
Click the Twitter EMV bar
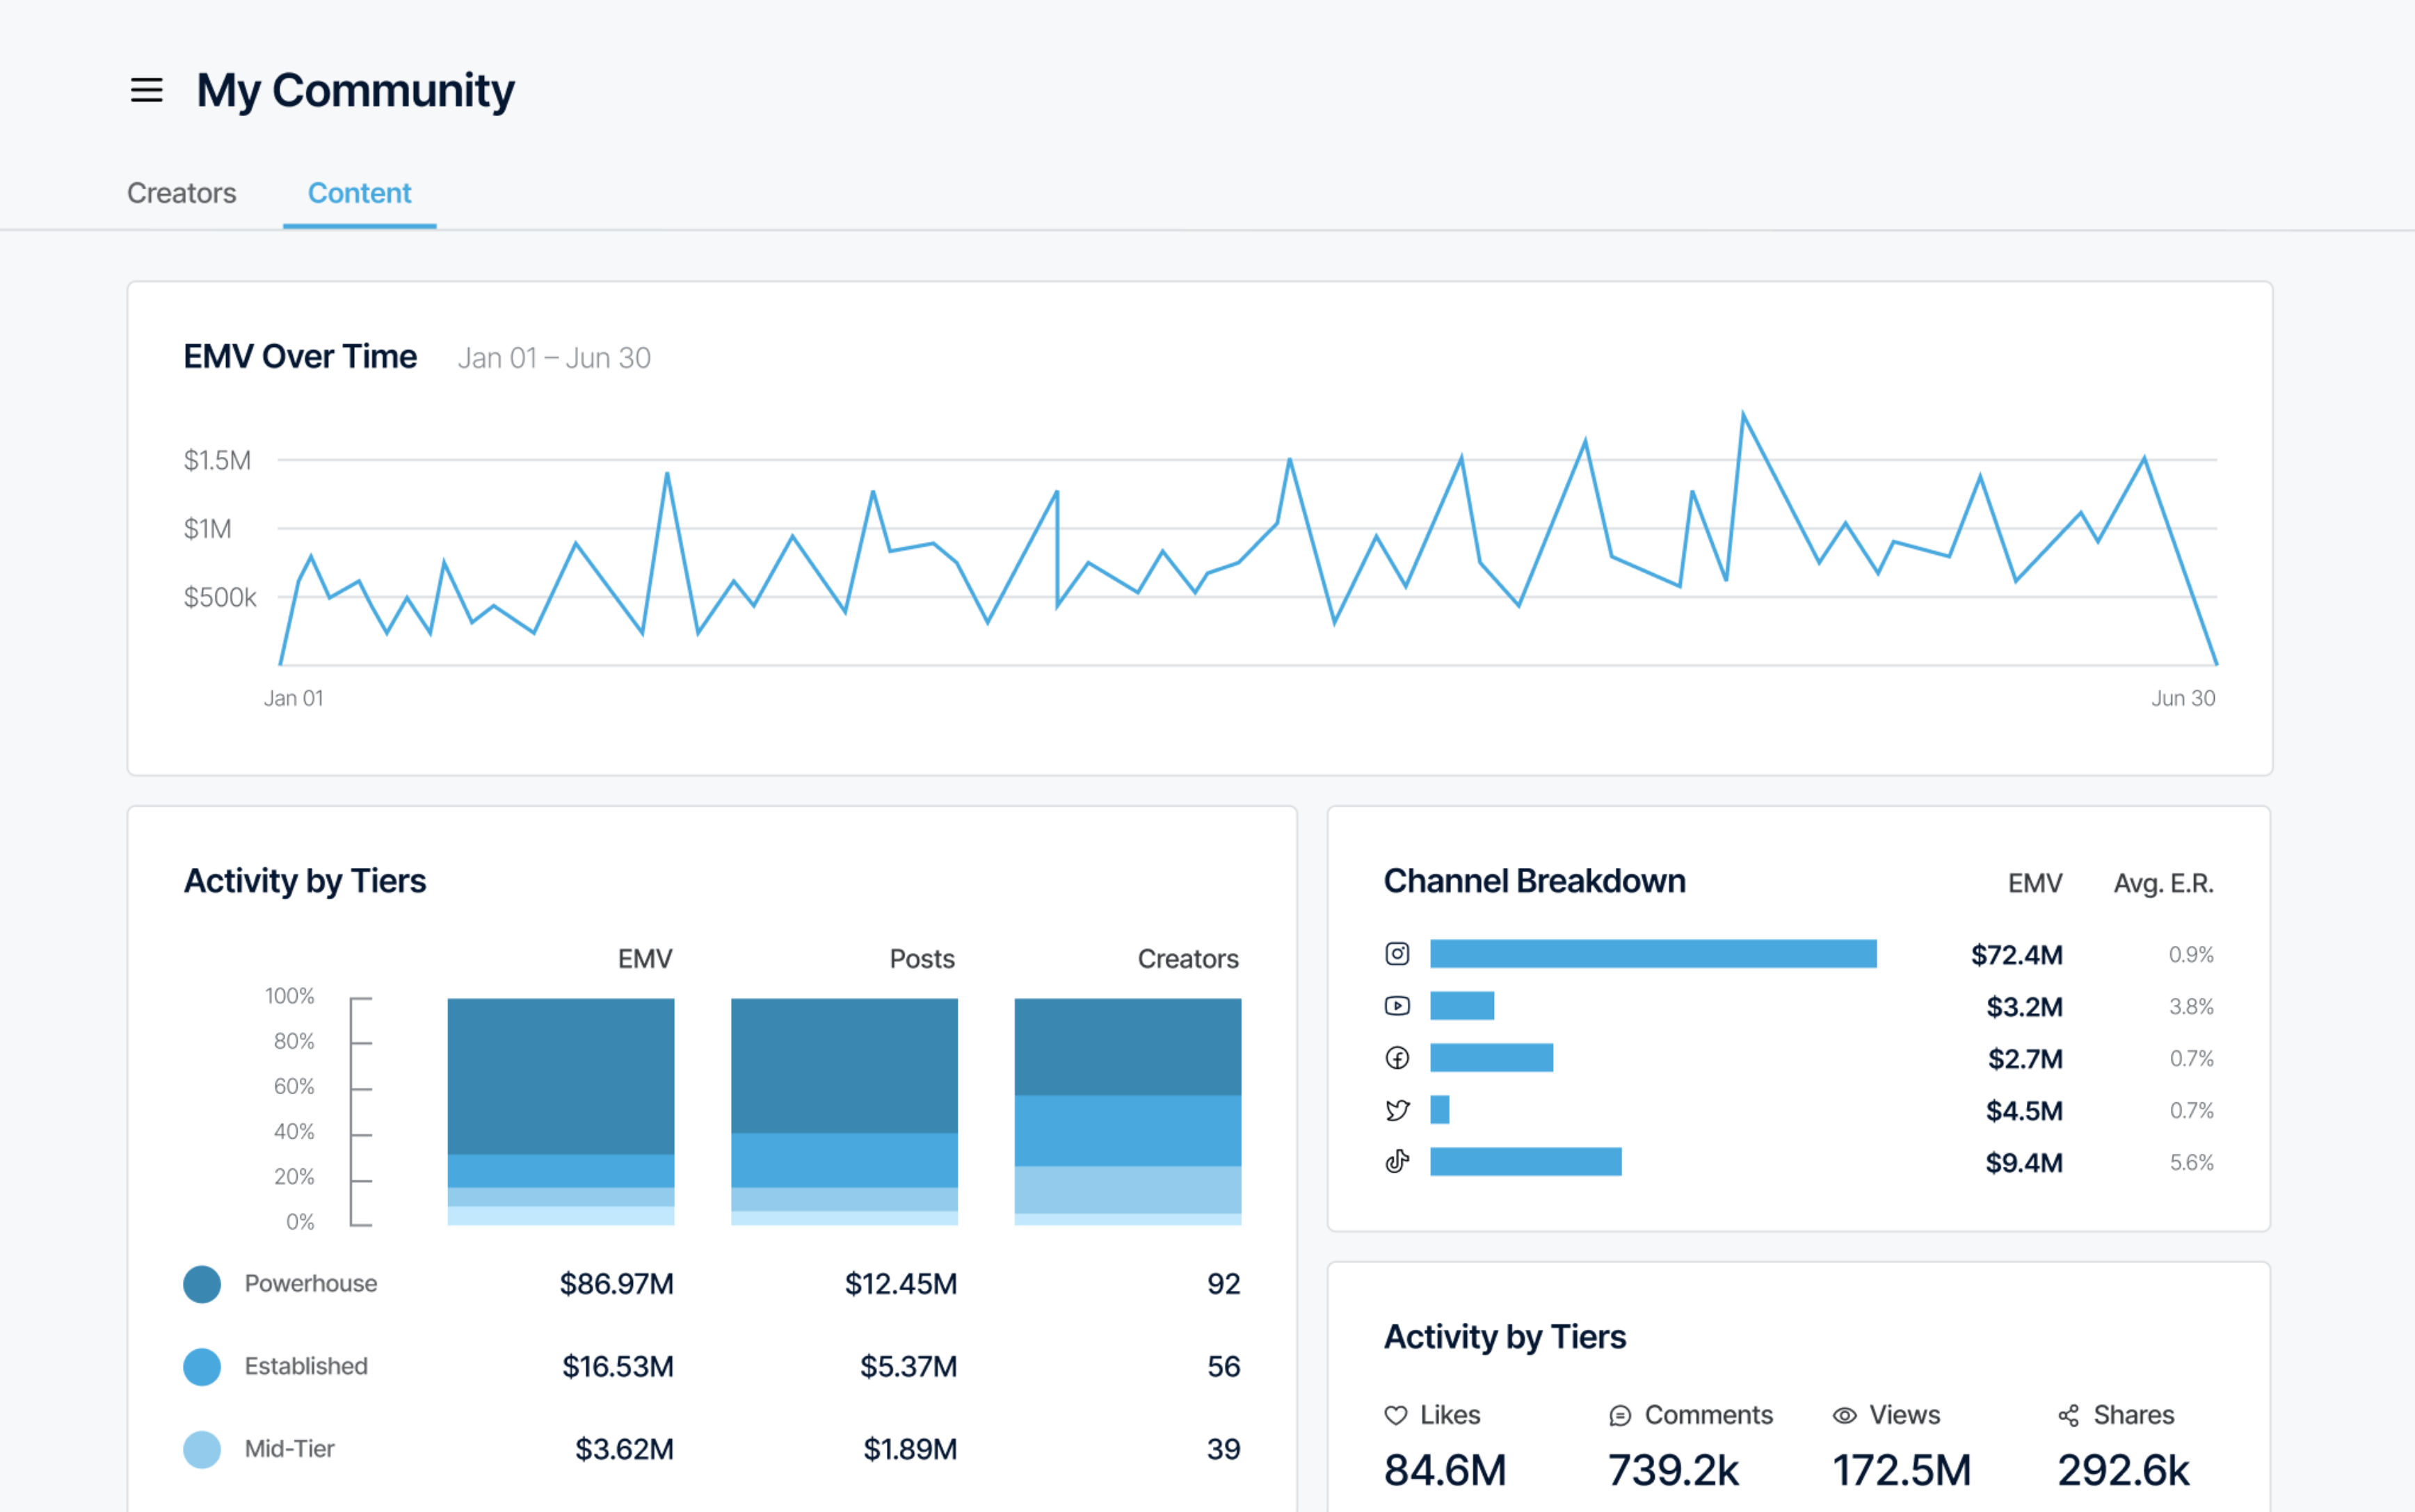pyautogui.click(x=1440, y=1110)
